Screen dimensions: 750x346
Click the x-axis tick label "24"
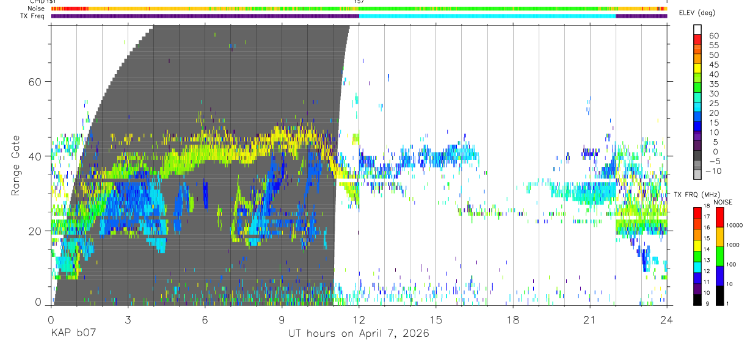[667, 319]
